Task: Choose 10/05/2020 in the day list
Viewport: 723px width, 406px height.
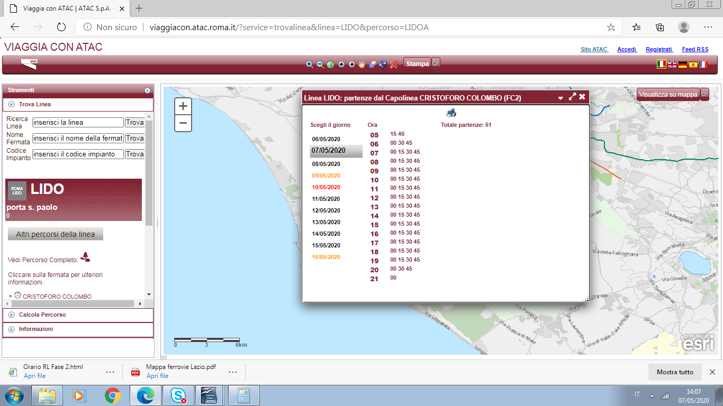Action: (x=326, y=187)
